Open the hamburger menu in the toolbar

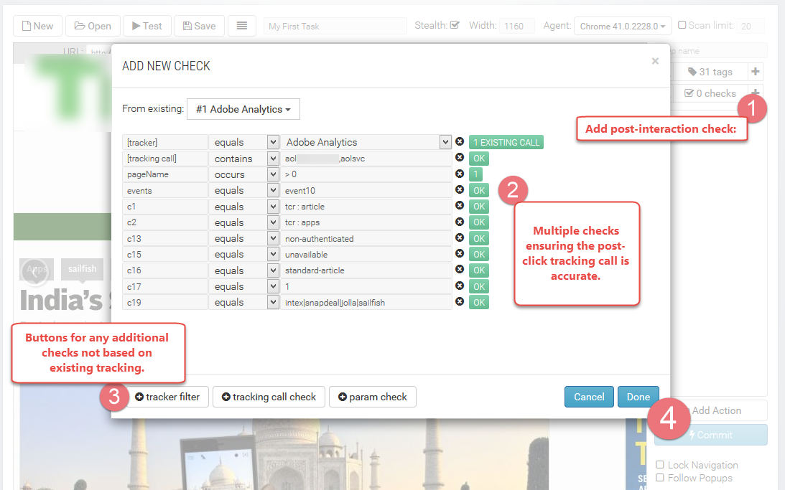tap(242, 26)
